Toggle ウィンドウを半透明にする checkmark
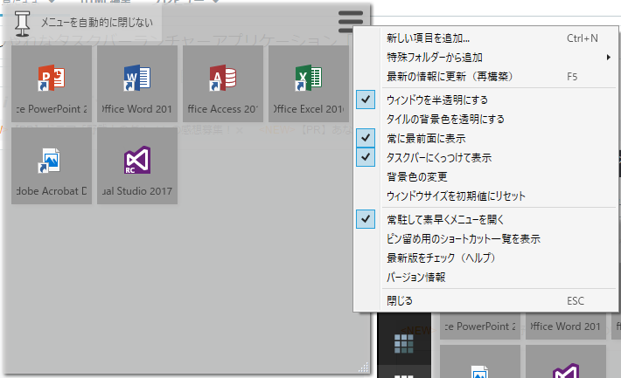The image size is (621, 378). pyautogui.click(x=366, y=100)
